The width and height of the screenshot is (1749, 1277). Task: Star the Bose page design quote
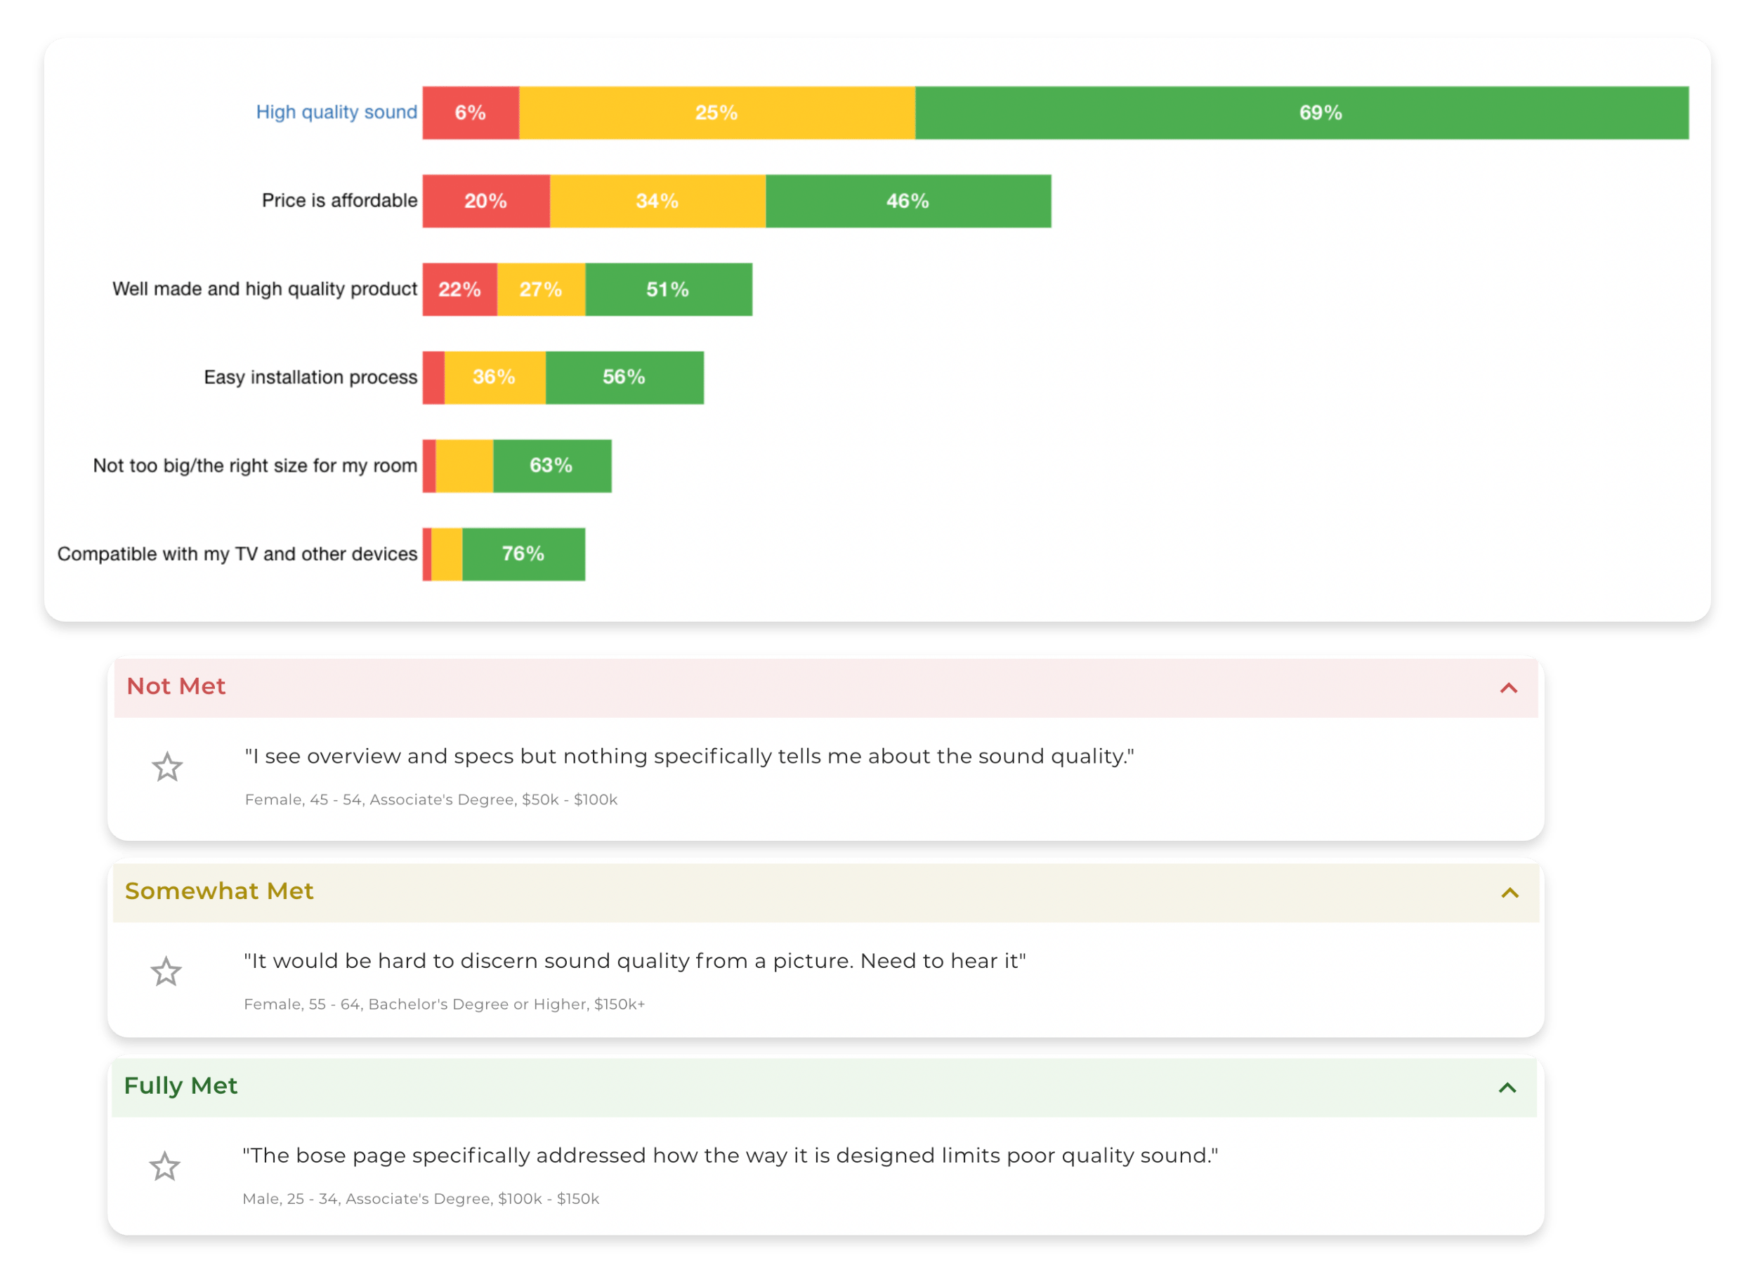(x=164, y=1167)
